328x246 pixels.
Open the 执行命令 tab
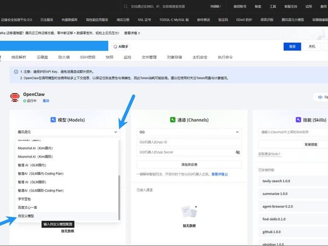point(225,57)
